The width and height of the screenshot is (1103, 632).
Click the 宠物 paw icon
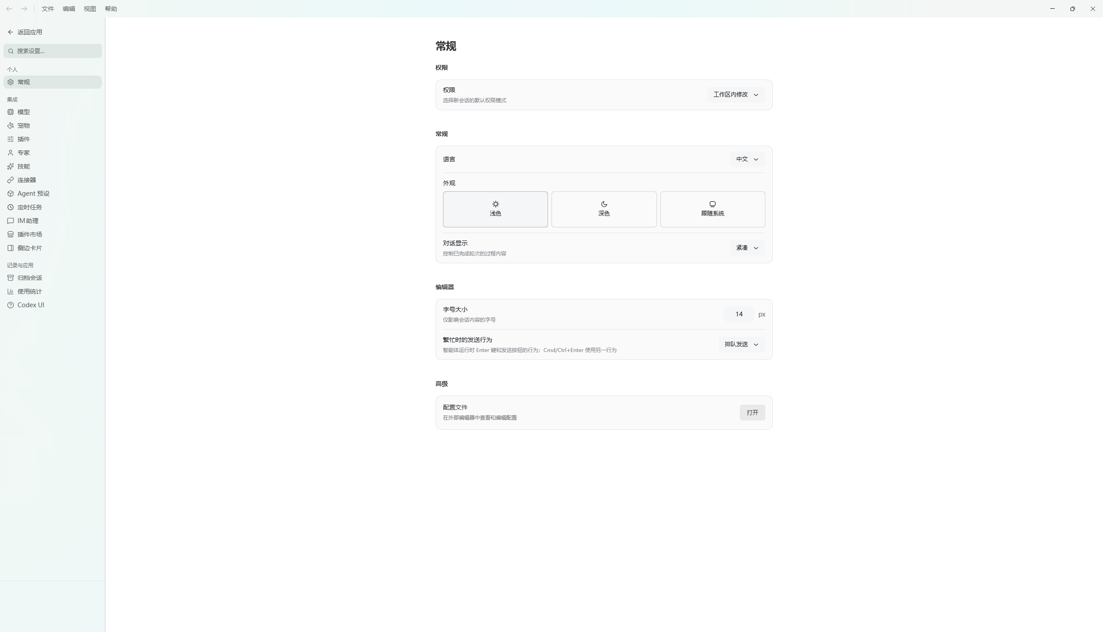pyautogui.click(x=11, y=126)
